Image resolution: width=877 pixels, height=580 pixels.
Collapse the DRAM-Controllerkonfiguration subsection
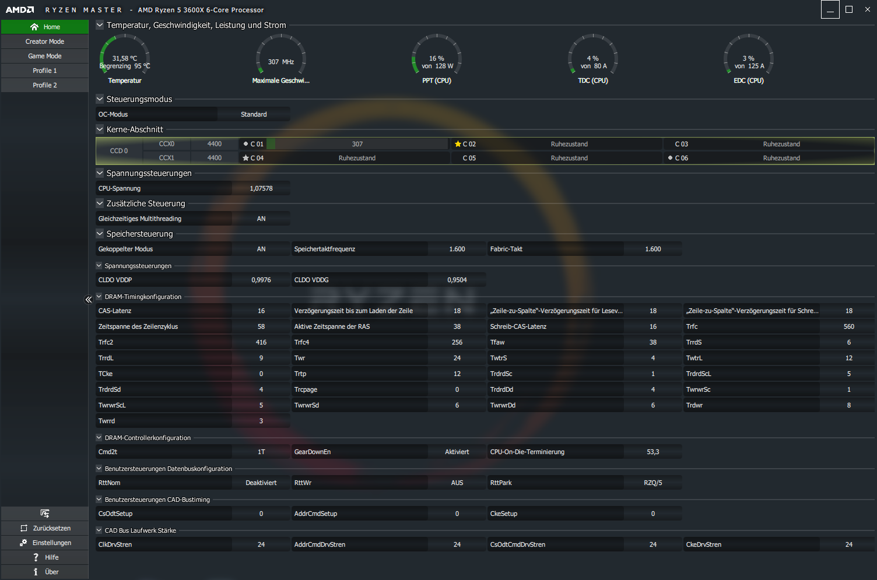99,438
